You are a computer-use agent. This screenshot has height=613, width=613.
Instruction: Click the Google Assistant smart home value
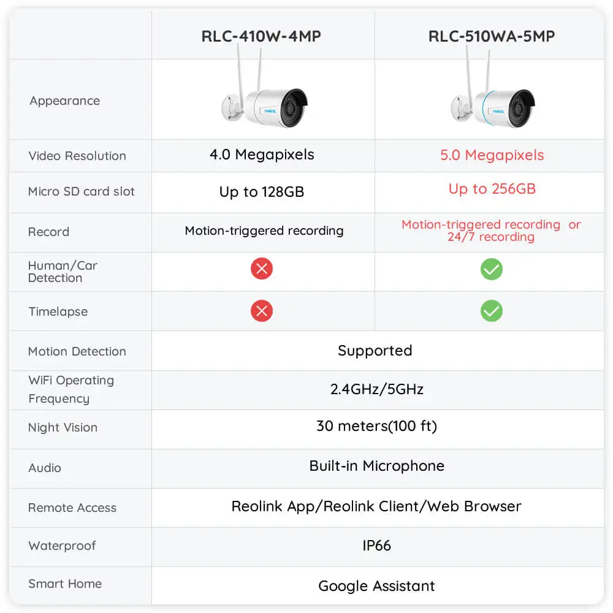376,586
